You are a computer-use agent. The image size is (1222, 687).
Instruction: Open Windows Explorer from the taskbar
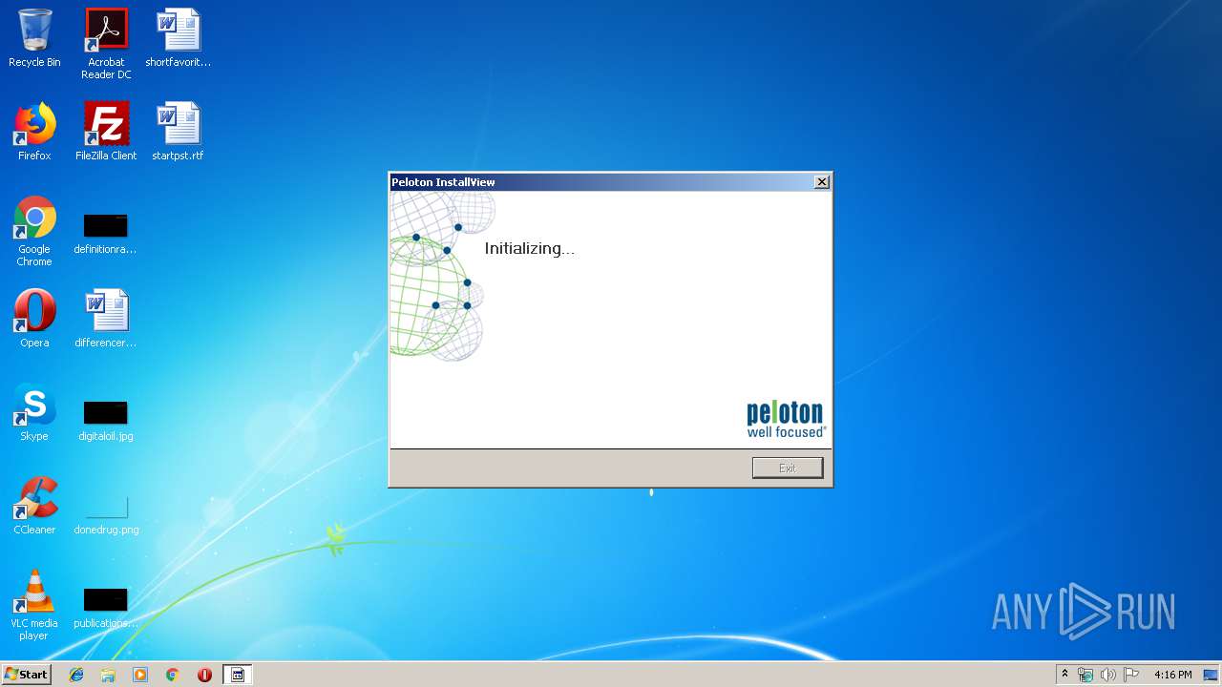(108, 675)
